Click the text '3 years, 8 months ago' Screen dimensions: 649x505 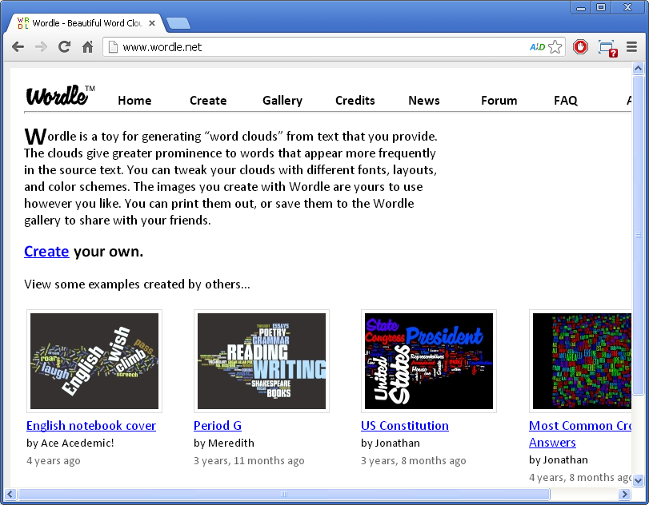414,460
